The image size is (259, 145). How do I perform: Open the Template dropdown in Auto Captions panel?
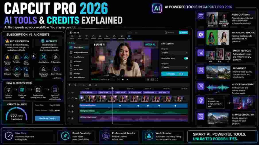[175, 67]
